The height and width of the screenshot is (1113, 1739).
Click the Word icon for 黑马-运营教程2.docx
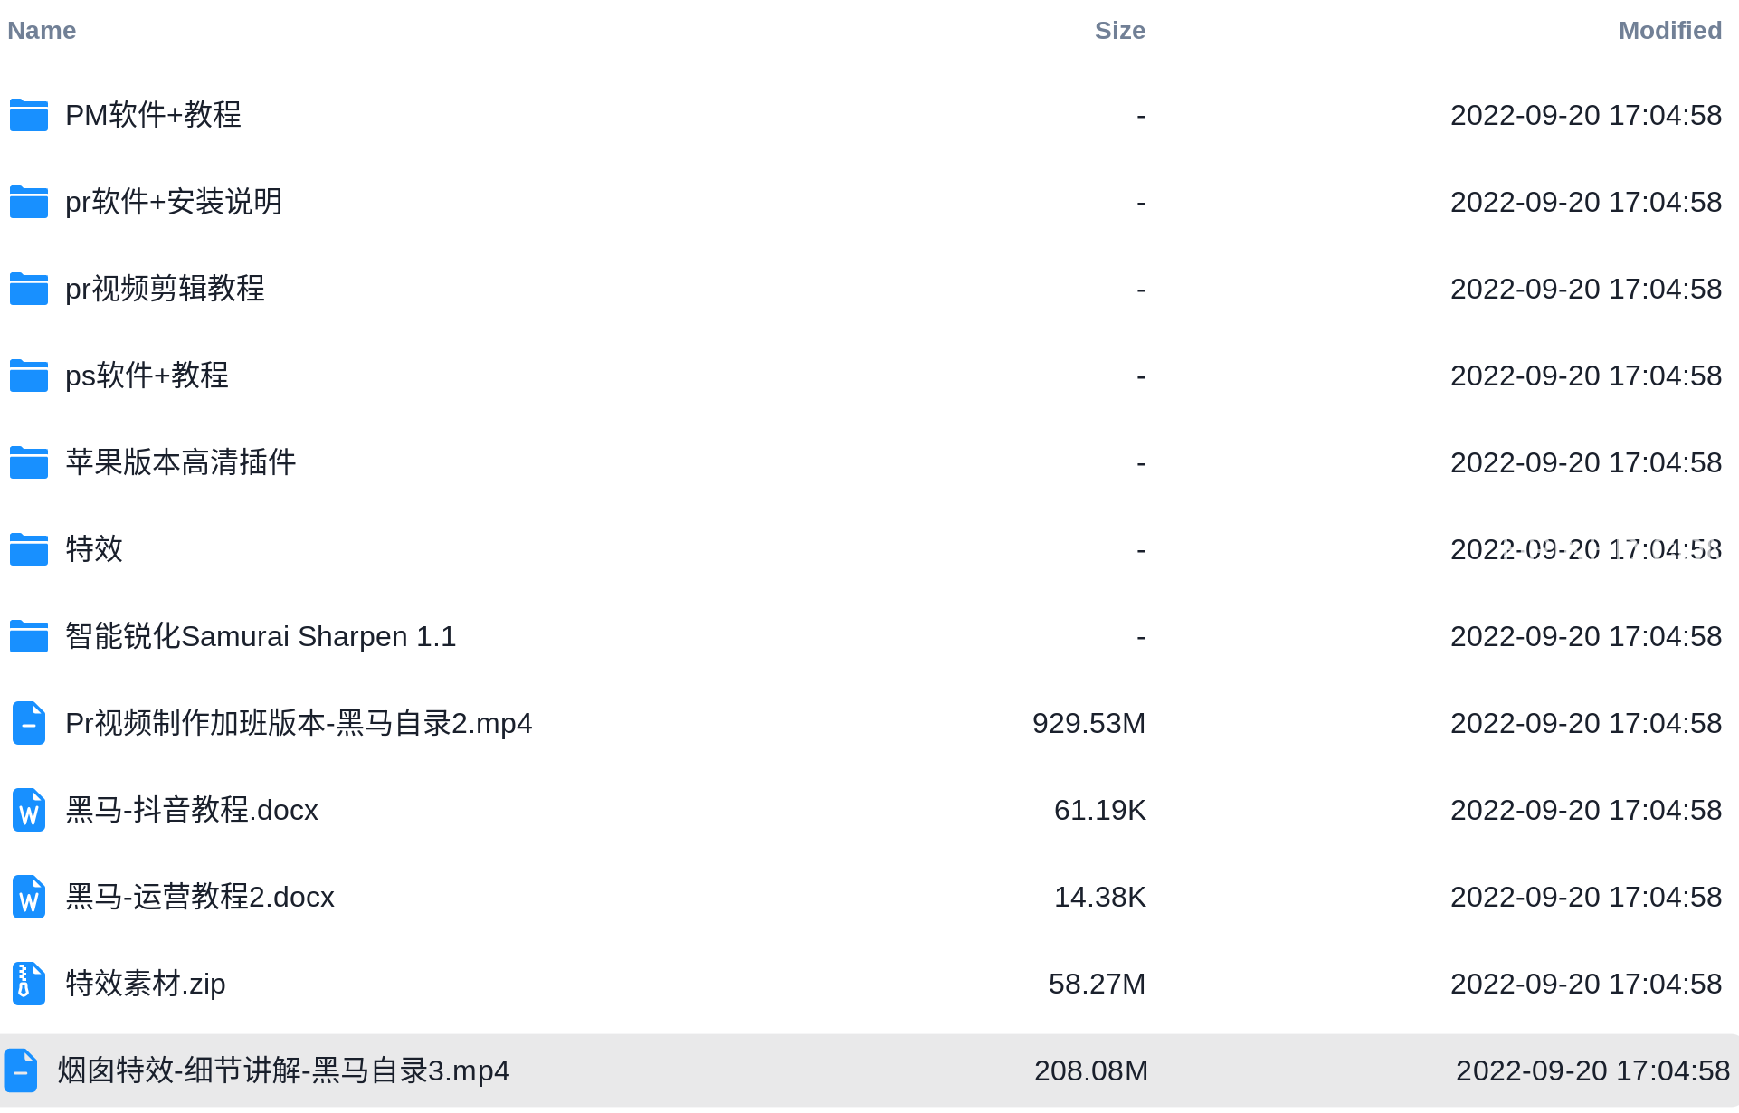coord(29,897)
